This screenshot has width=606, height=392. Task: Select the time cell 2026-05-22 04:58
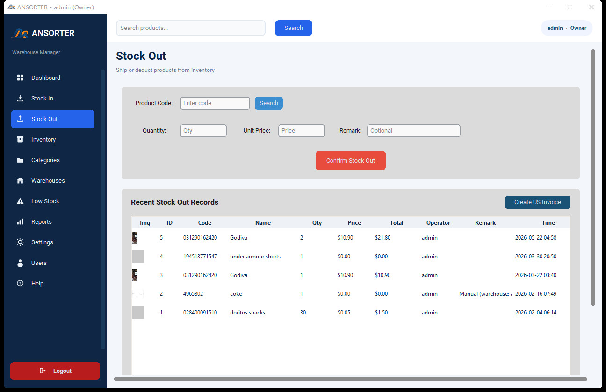(536, 238)
